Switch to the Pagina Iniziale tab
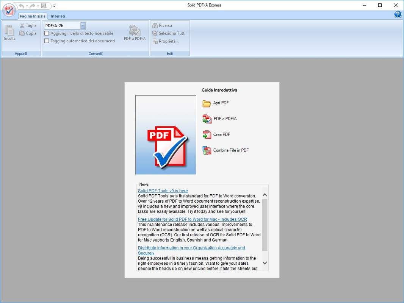The width and height of the screenshot is (404, 303). click(33, 16)
